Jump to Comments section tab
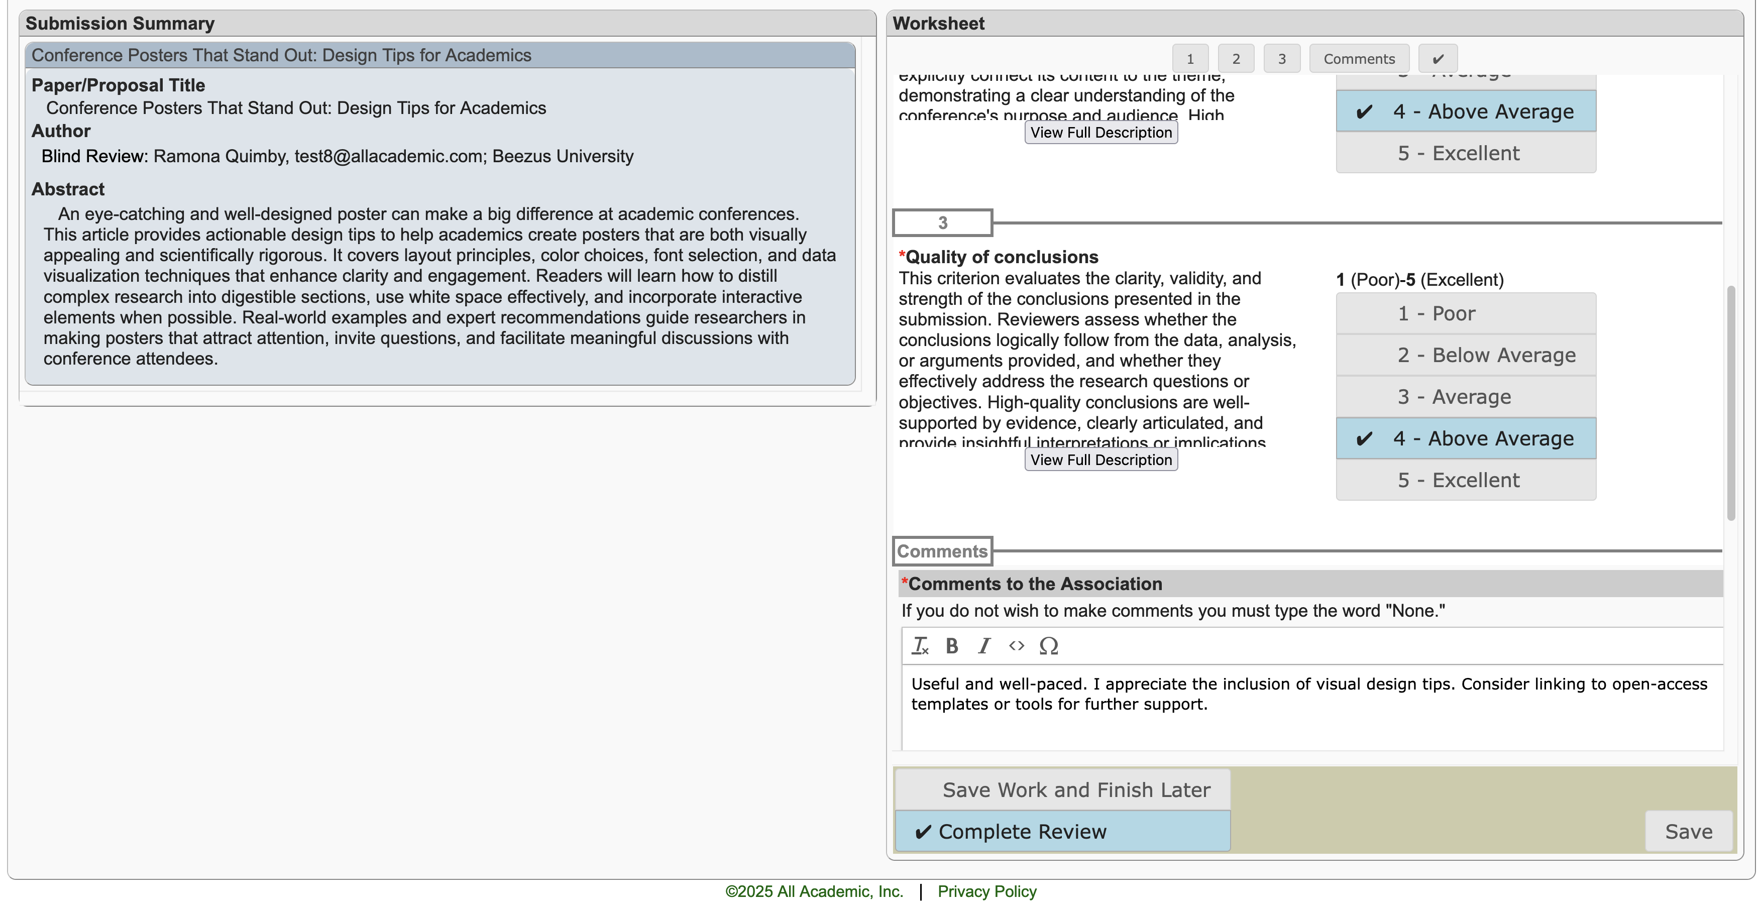Viewport: 1763px width, 909px height. [1359, 59]
